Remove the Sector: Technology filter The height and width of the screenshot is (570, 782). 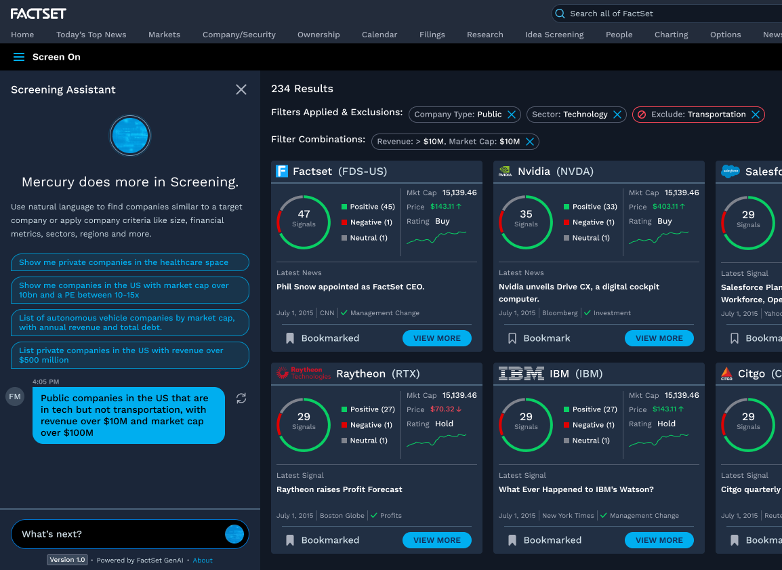pos(617,114)
